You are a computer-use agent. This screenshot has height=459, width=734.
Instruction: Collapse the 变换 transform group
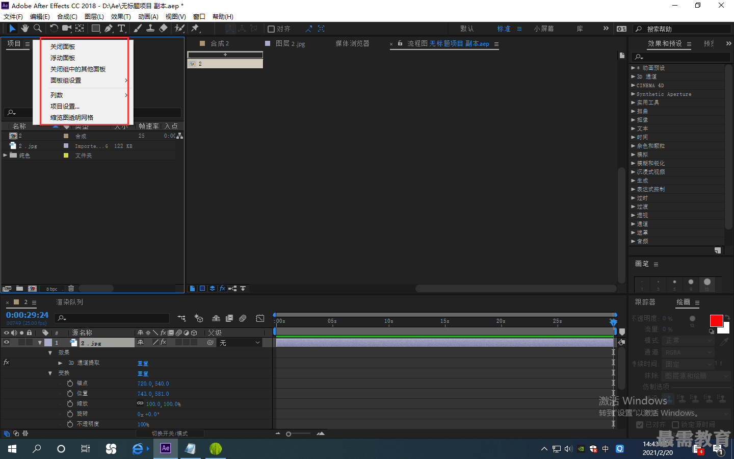(50, 373)
